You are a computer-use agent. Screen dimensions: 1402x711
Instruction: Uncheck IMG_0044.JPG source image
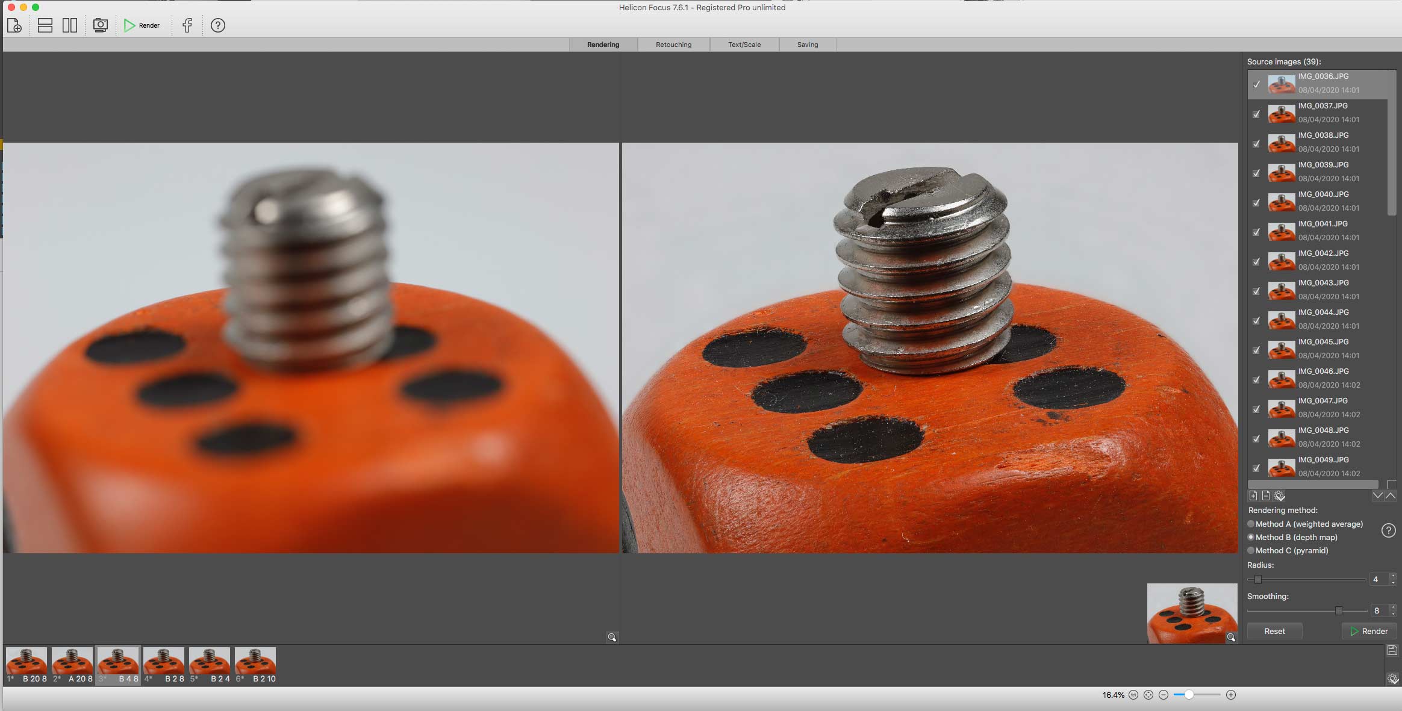[x=1256, y=320]
